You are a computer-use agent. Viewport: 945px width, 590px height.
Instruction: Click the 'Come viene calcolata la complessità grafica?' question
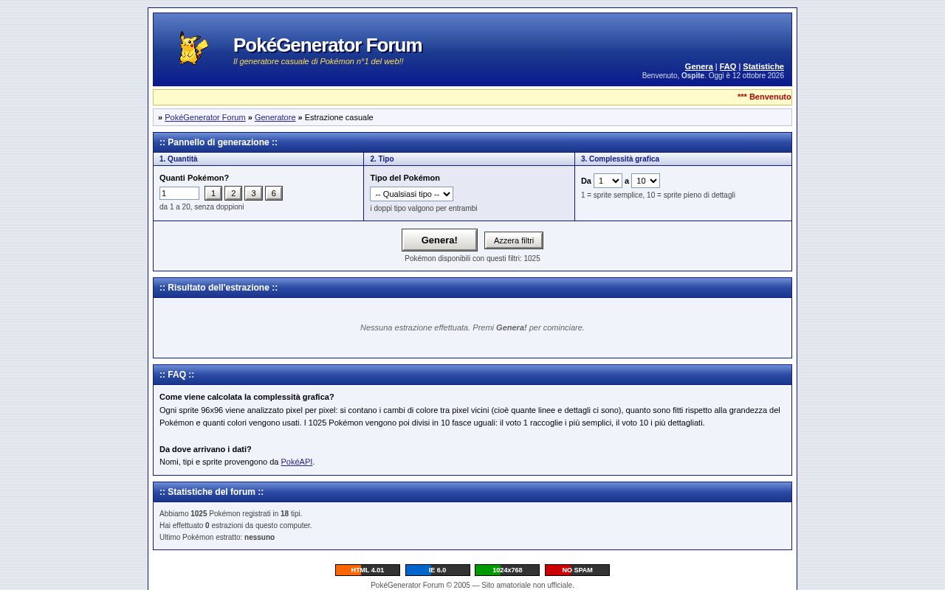[x=247, y=397]
